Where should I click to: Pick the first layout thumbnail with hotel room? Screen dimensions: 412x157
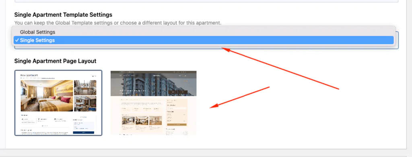pyautogui.click(x=58, y=103)
